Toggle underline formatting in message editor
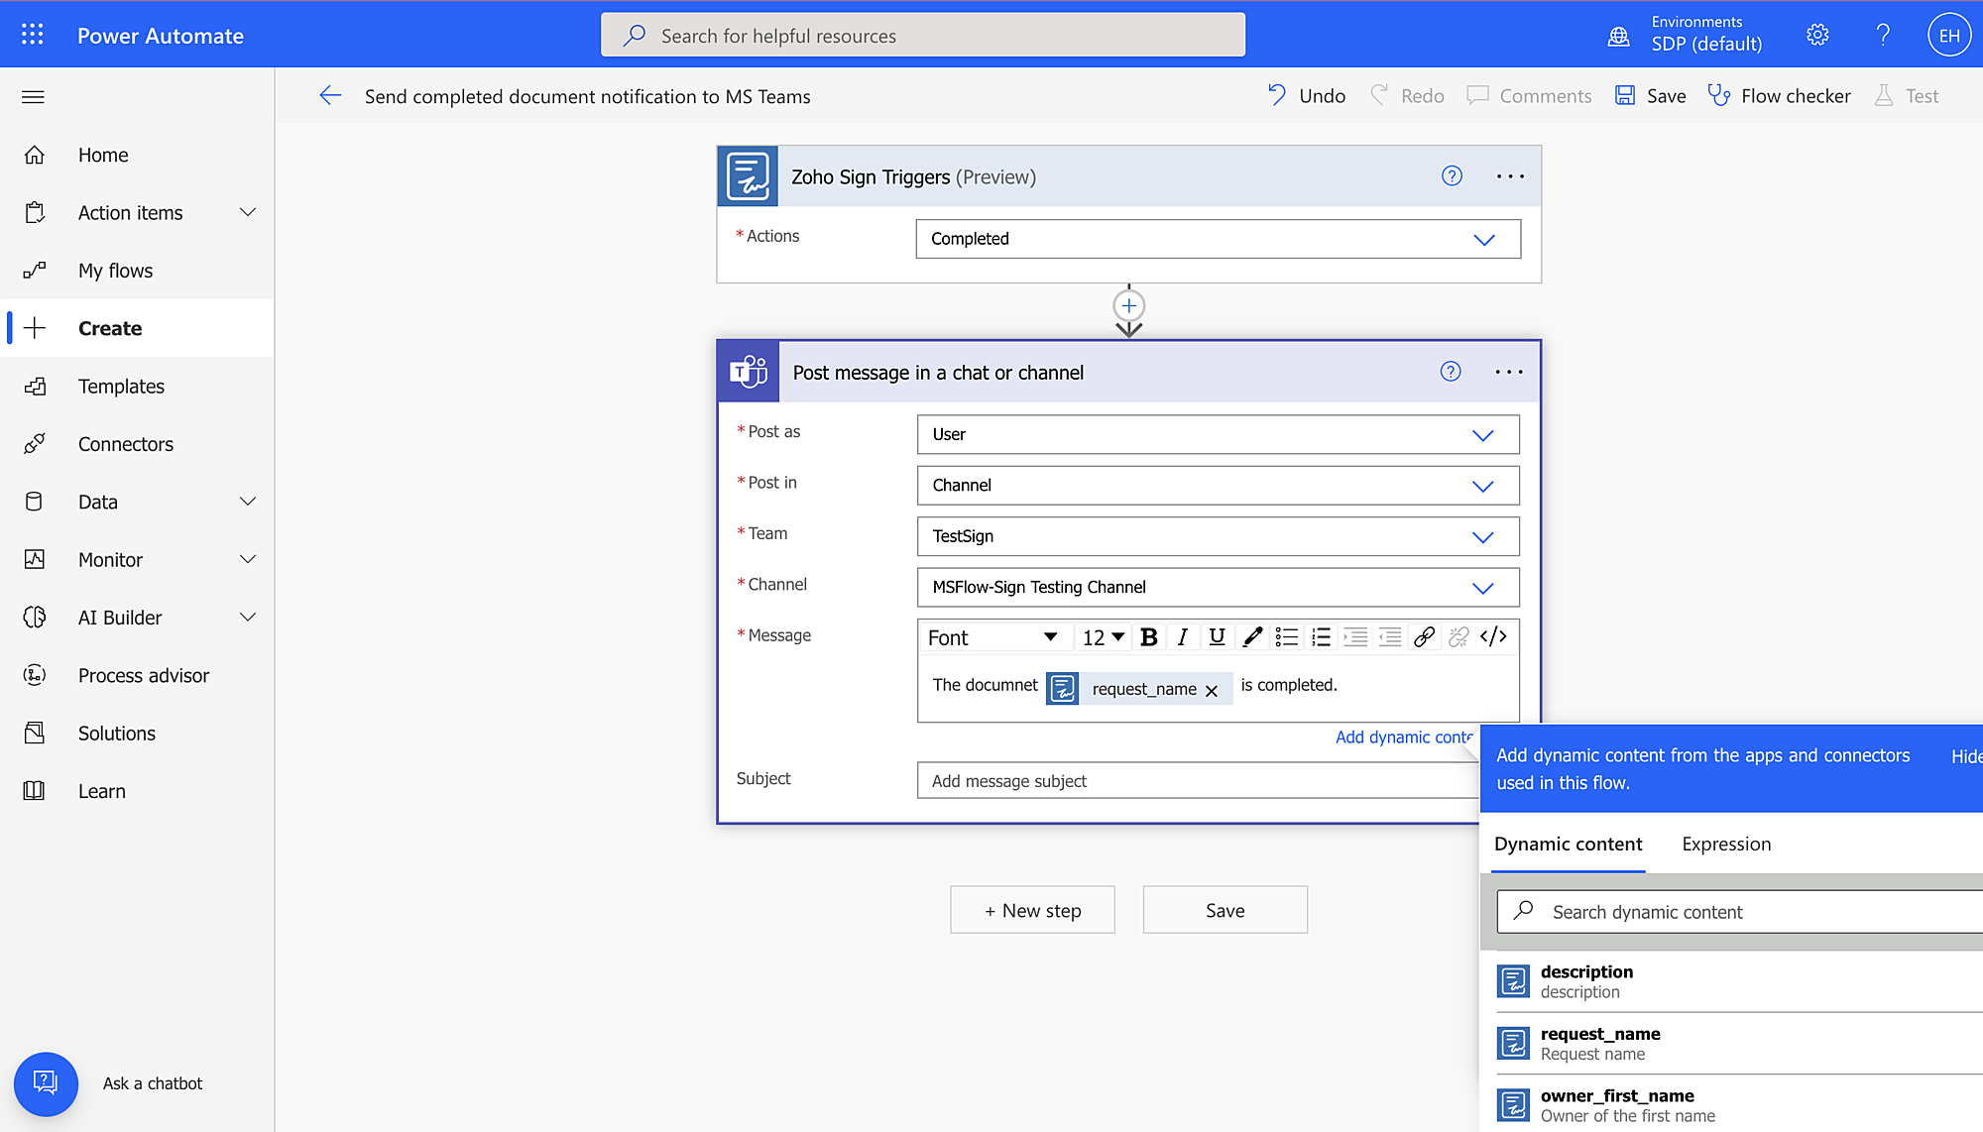 tap(1217, 637)
